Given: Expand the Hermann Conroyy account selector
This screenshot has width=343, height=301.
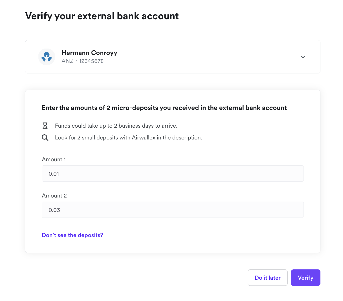Looking at the screenshot, I should pyautogui.click(x=303, y=57).
